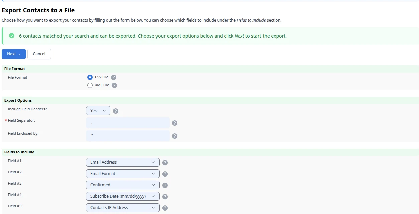Image resolution: width=419 pixels, height=214 pixels.
Task: Click the help icon beside XML File
Action: pyautogui.click(x=114, y=85)
